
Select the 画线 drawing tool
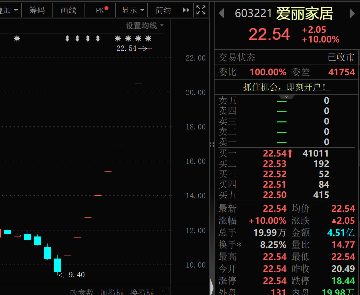[68, 10]
